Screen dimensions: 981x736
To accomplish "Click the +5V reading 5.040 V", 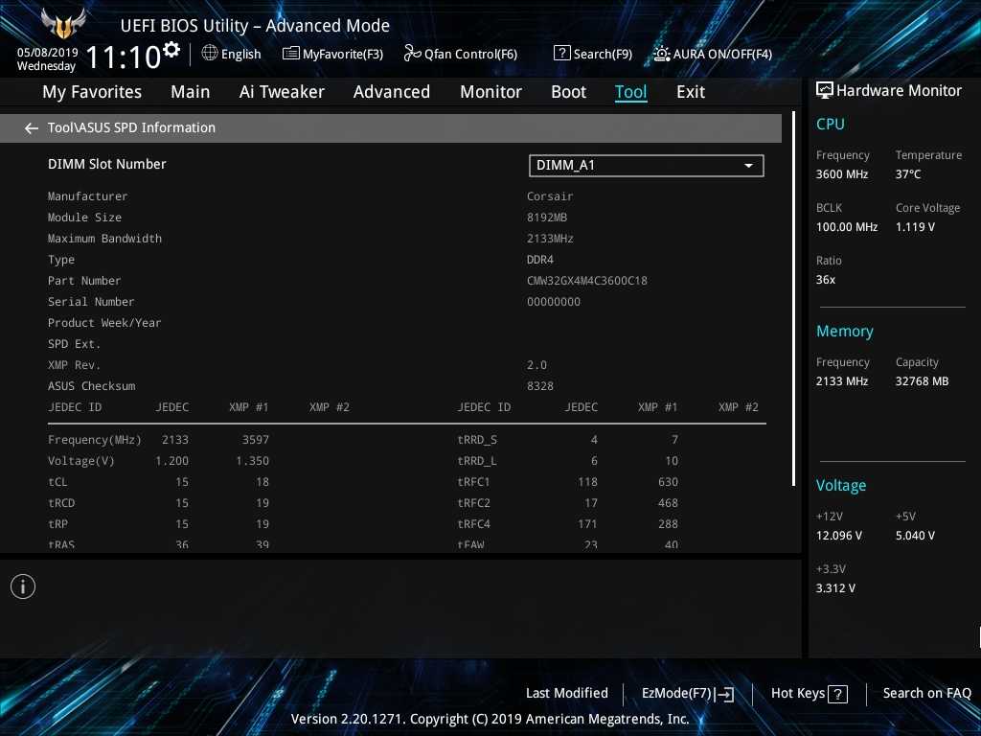I will [x=915, y=536].
